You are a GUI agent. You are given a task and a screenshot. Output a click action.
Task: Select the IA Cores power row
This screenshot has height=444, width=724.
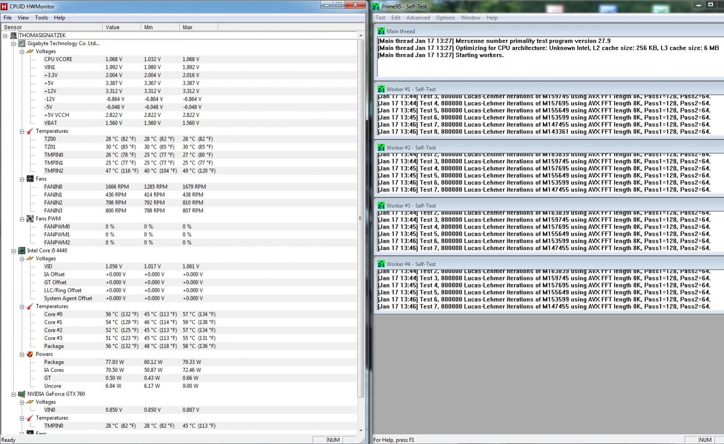pyautogui.click(x=179, y=370)
